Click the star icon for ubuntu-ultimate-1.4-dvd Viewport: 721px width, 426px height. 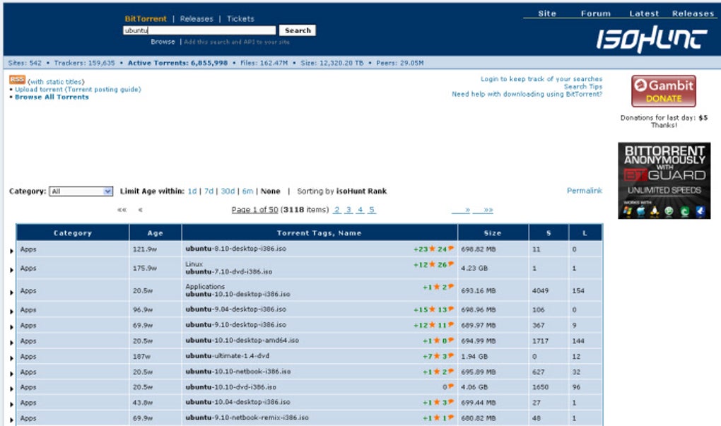click(437, 355)
